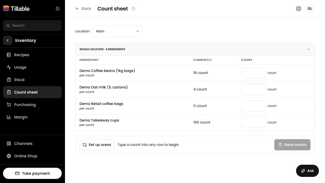The height and width of the screenshot is (183, 325).
Task: Open Stock in the sidebar
Action: pos(32,80)
